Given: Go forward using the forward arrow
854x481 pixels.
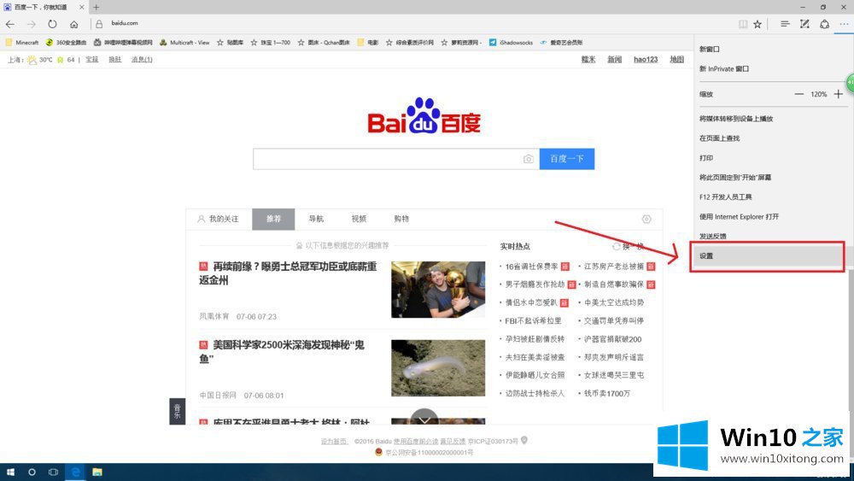Looking at the screenshot, I should pyautogui.click(x=31, y=24).
